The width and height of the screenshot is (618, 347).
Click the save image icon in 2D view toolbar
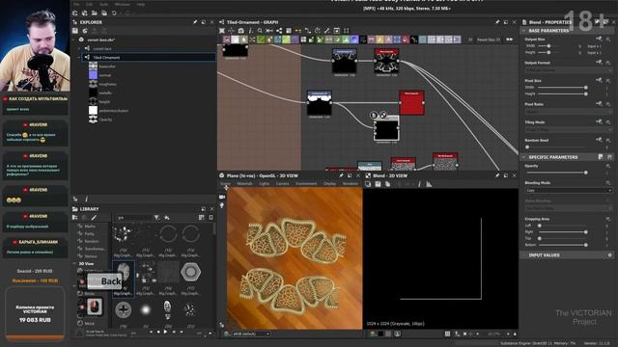[x=378, y=184]
